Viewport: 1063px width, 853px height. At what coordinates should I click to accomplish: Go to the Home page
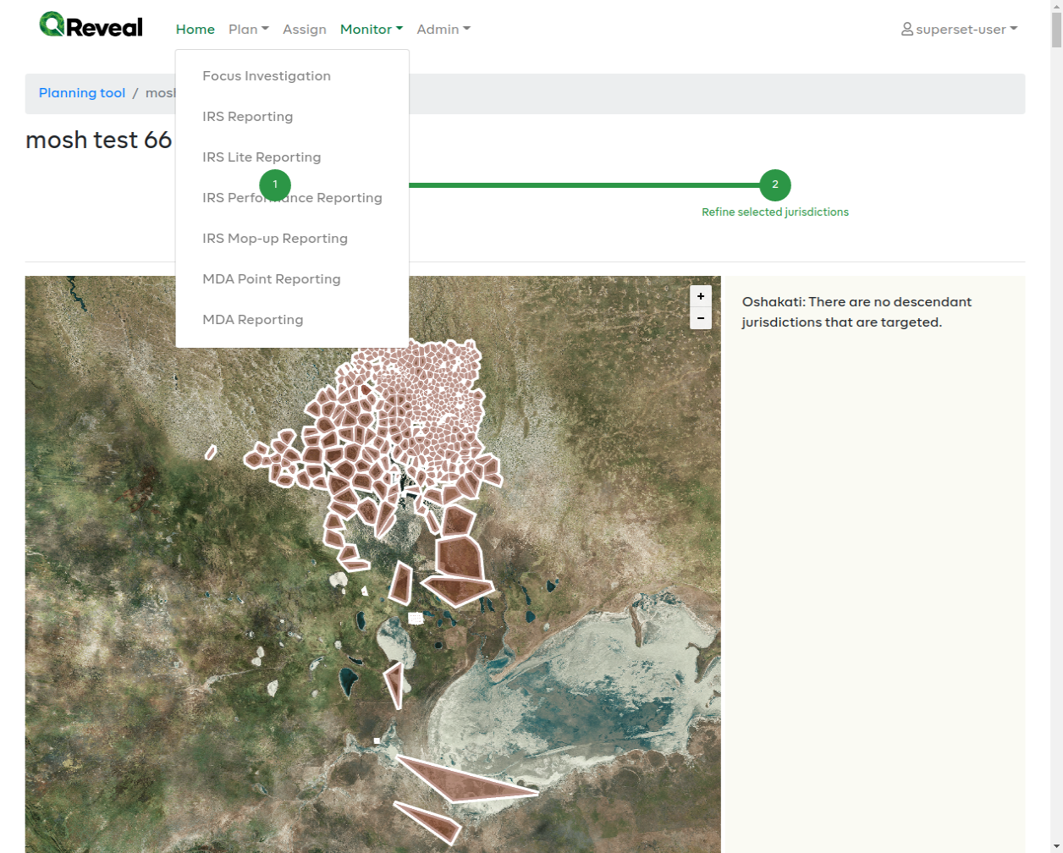click(x=195, y=29)
